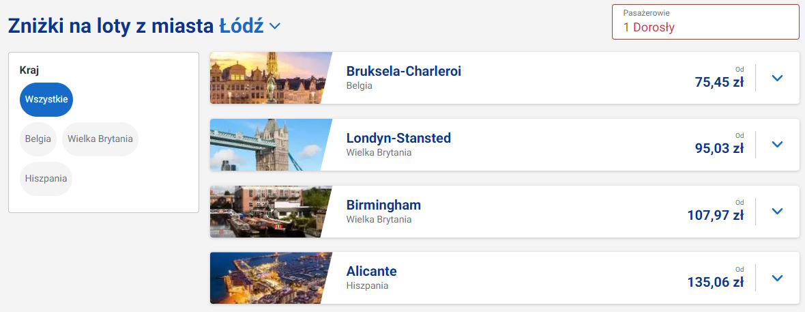Open the Łódź departure city dropdown
The image size is (805, 312).
274,27
